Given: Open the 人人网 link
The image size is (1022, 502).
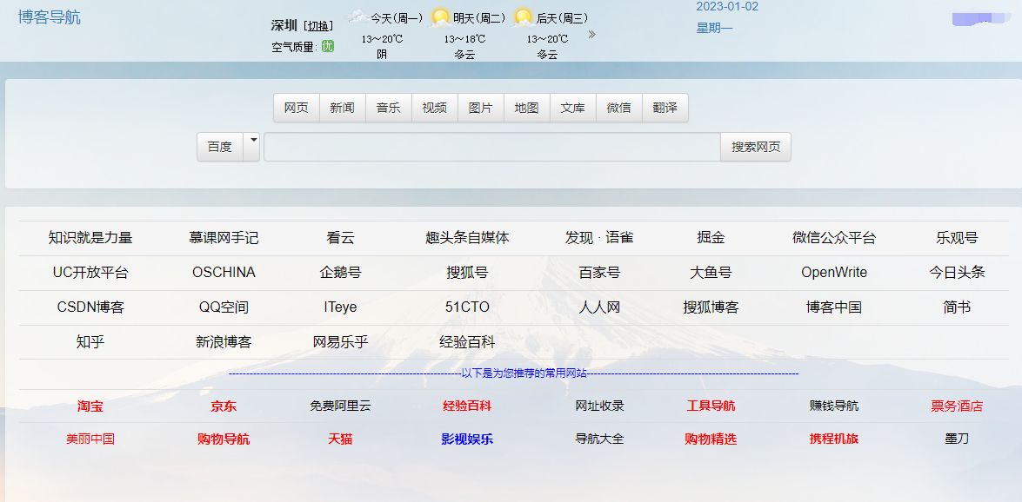Looking at the screenshot, I should point(599,307).
